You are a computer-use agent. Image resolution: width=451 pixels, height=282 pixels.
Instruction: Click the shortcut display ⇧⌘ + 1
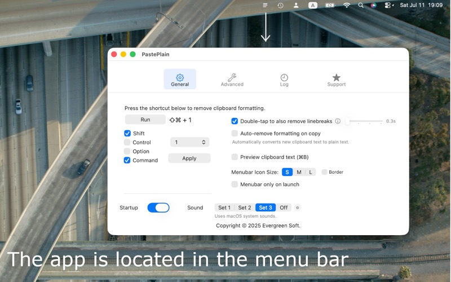[180, 120]
